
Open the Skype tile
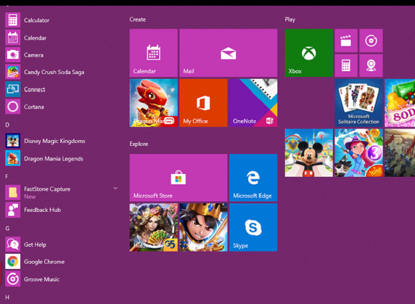[x=254, y=228]
